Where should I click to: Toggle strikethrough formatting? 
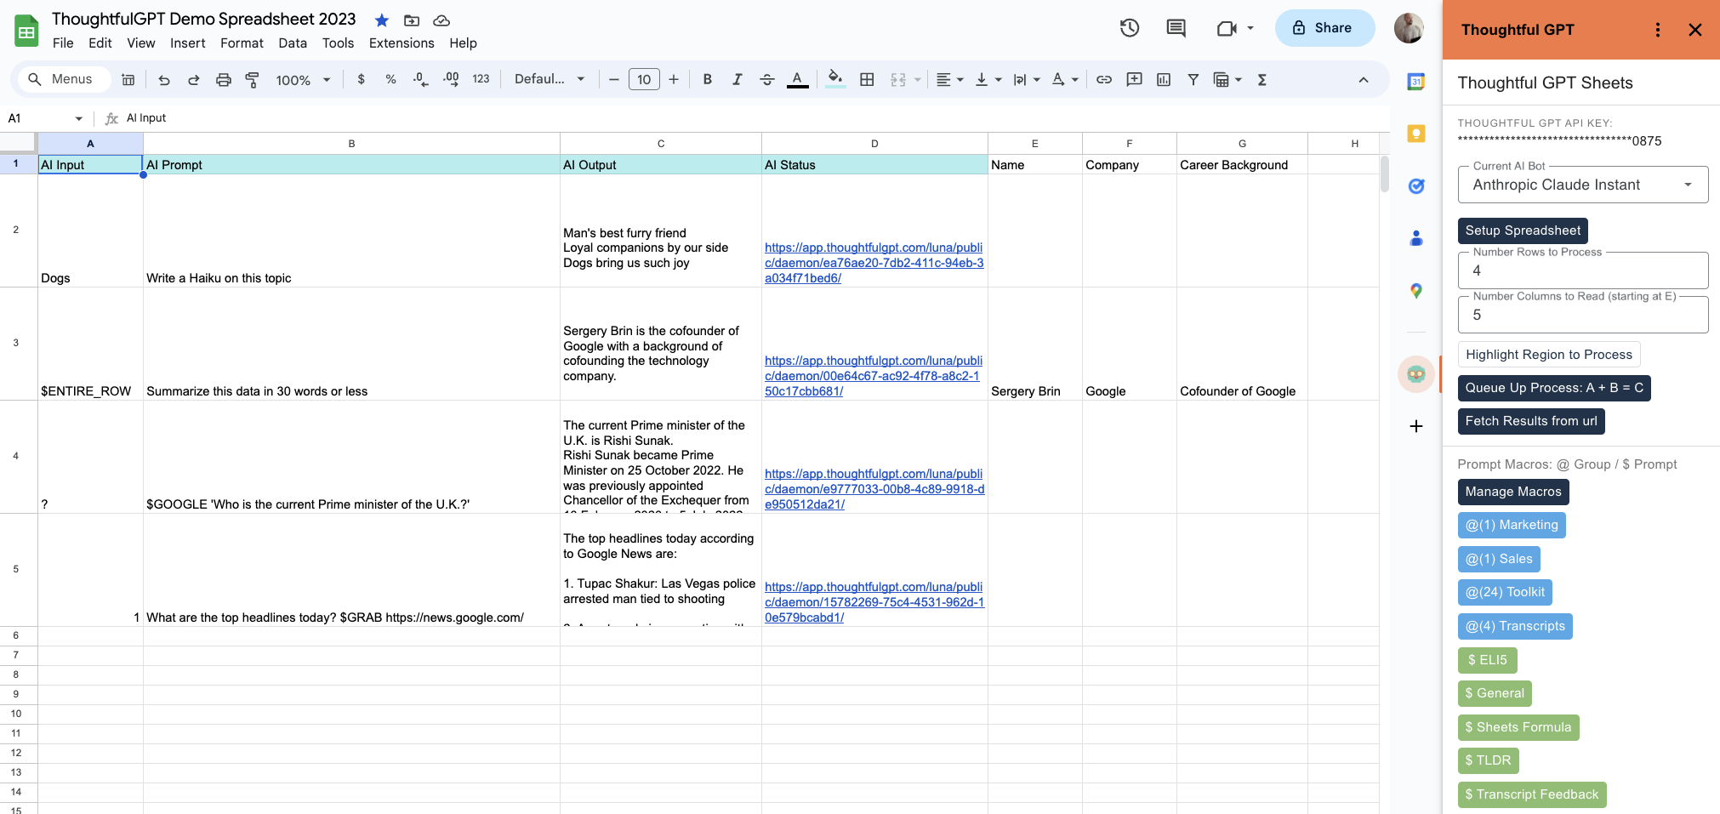pyautogui.click(x=766, y=80)
